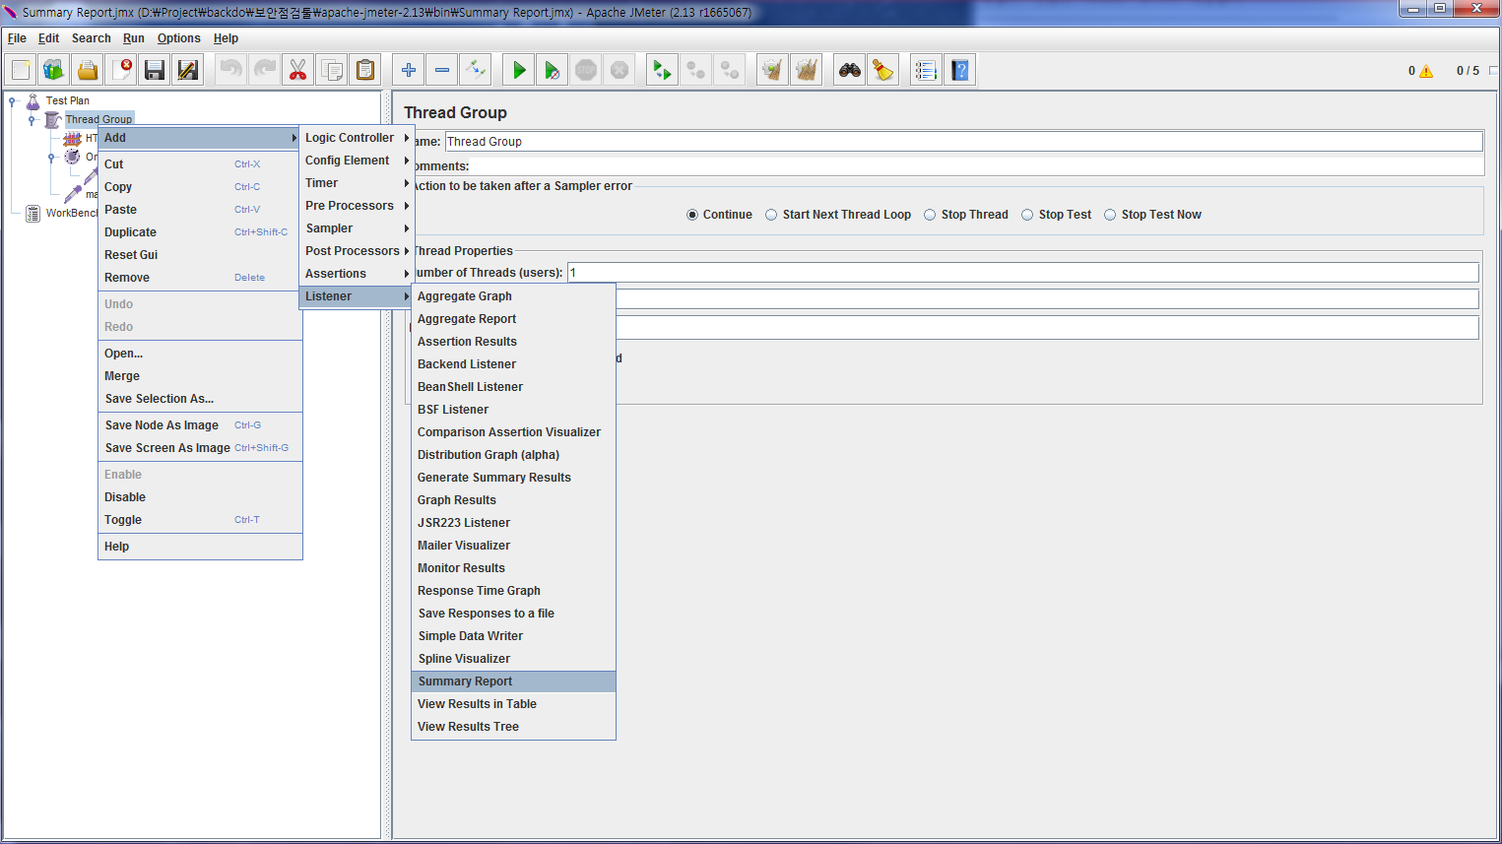The height and width of the screenshot is (844, 1502).
Task: Choose Save Node As Image
Action: pyautogui.click(x=200, y=425)
